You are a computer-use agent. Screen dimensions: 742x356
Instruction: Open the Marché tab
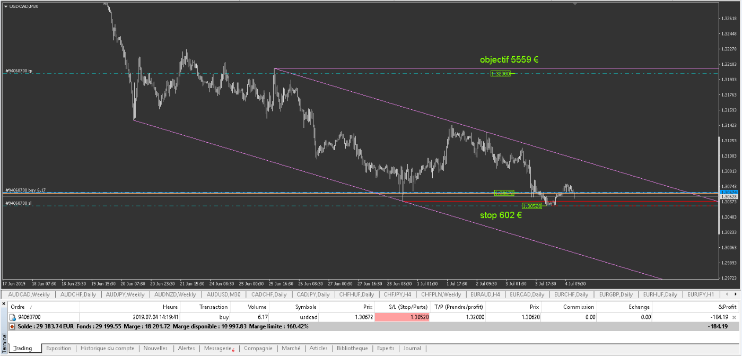click(x=291, y=349)
